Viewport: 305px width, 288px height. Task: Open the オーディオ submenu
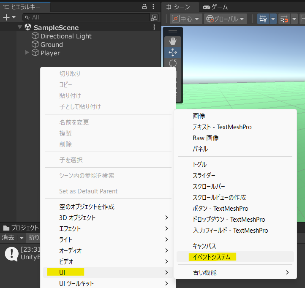click(x=108, y=250)
